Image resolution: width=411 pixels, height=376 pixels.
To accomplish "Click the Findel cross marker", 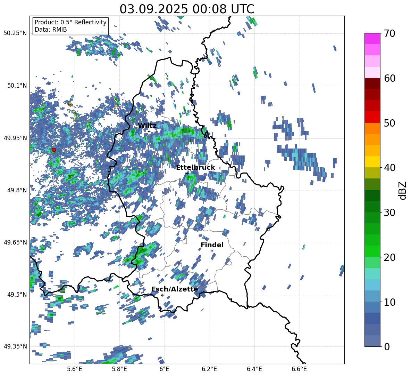I will [212, 251].
